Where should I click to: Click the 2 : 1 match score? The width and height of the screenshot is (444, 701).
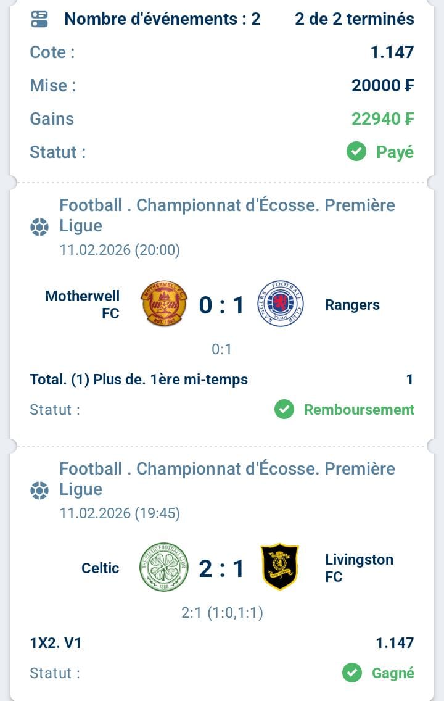coord(222,568)
